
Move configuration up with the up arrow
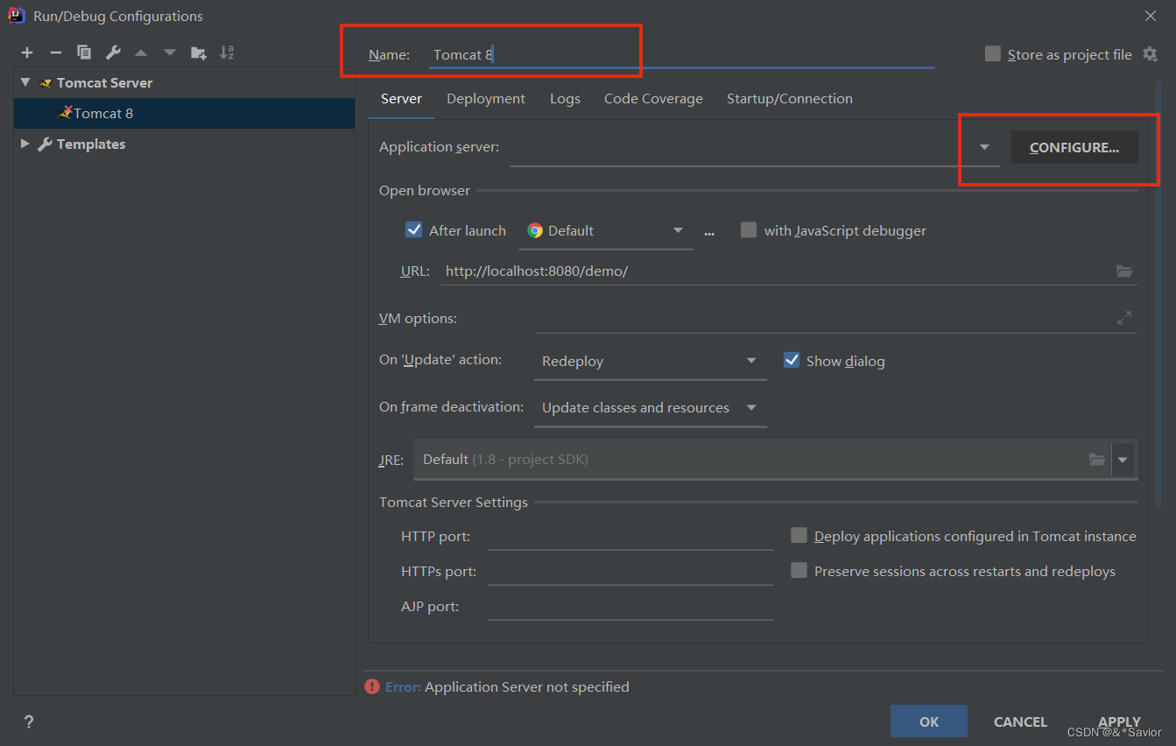[x=141, y=53]
